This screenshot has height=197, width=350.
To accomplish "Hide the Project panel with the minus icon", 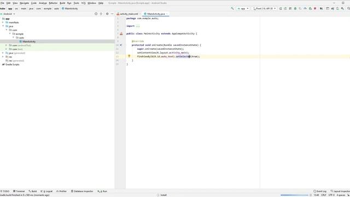I will click(x=112, y=14).
